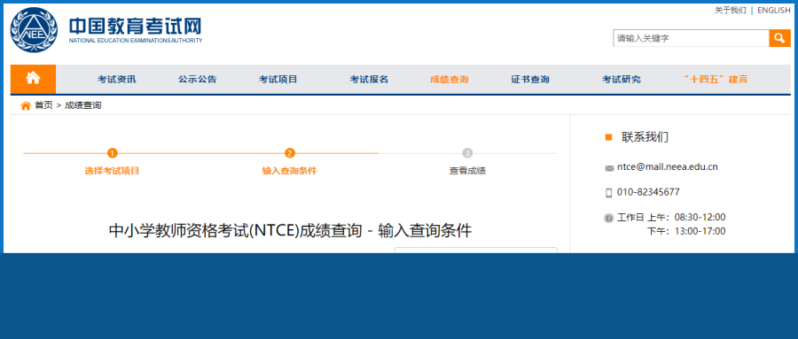Click the 上午:08:30-12:00 working hours text
Image resolution: width=798 pixels, height=339 pixels.
686,218
